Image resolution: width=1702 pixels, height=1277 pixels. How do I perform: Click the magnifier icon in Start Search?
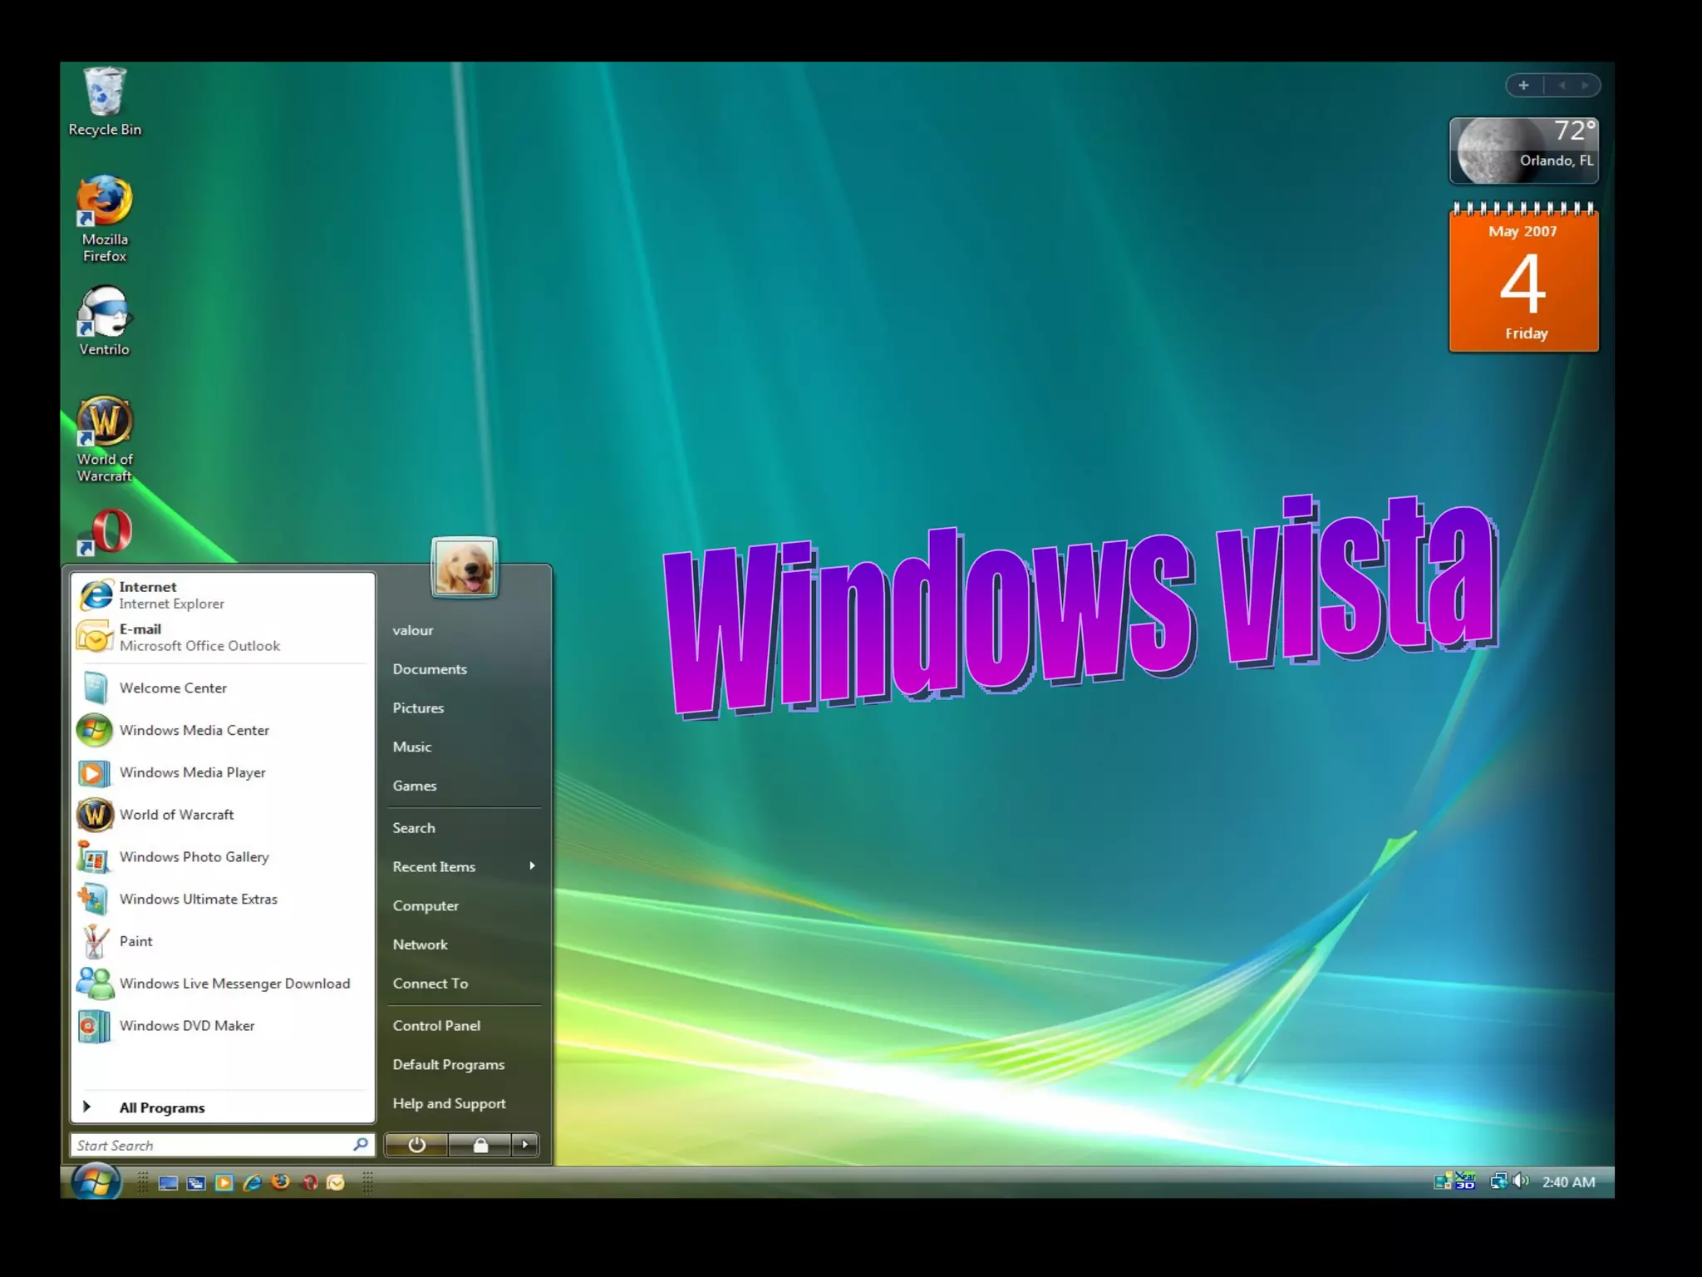click(x=361, y=1145)
